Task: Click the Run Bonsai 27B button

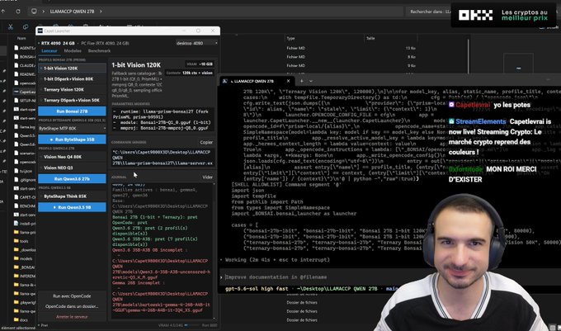Action: click(x=72, y=111)
